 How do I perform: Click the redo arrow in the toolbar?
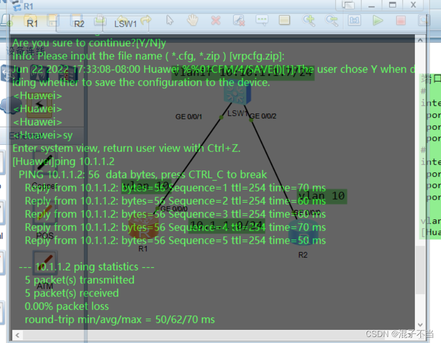point(145,20)
